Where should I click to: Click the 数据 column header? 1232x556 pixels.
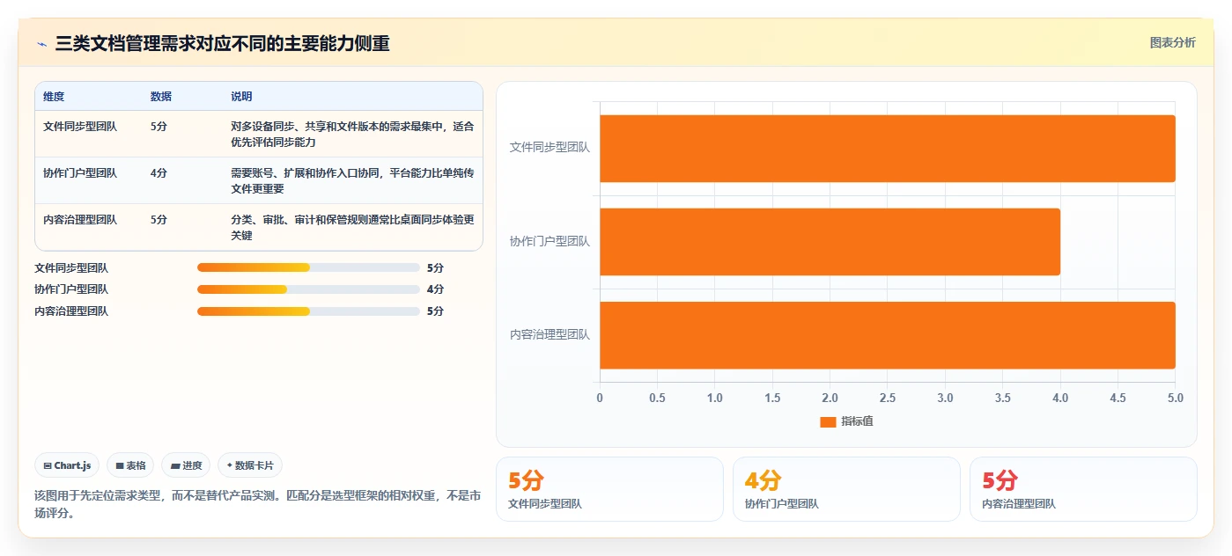pos(161,97)
